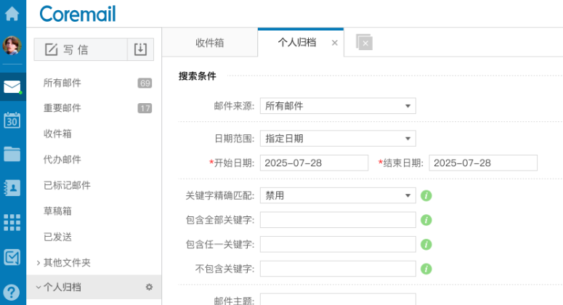
Task: Open the mail module icon
Action: click(12, 87)
